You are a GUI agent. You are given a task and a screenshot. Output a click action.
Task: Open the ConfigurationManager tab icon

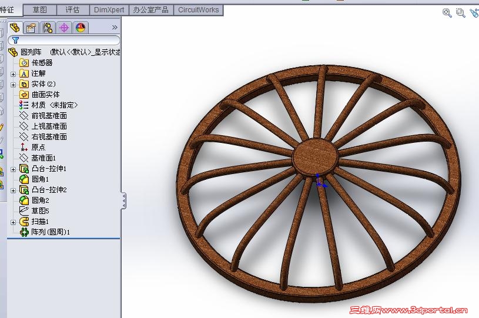[x=48, y=28]
